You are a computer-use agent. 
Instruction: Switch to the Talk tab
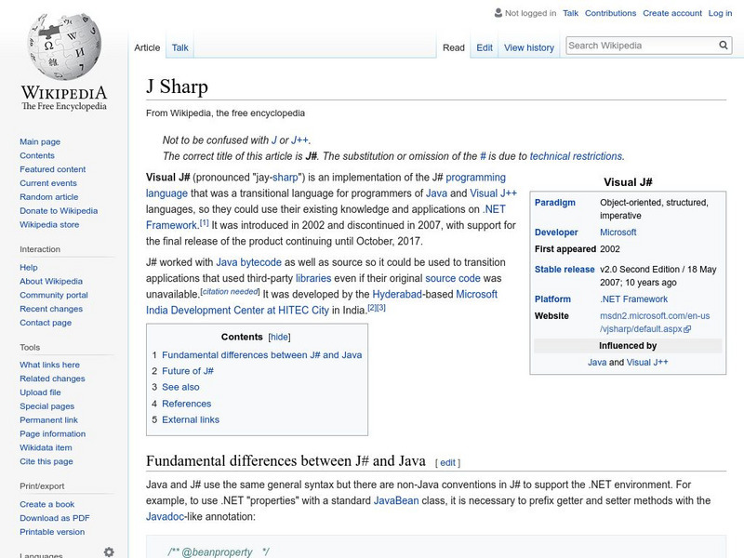pos(179,47)
